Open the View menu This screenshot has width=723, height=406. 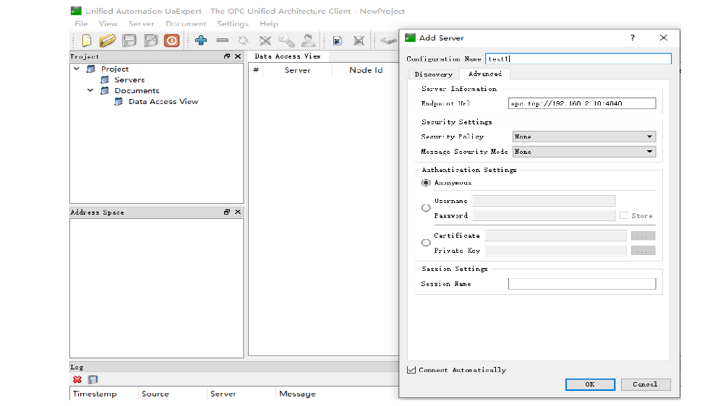[x=108, y=24]
